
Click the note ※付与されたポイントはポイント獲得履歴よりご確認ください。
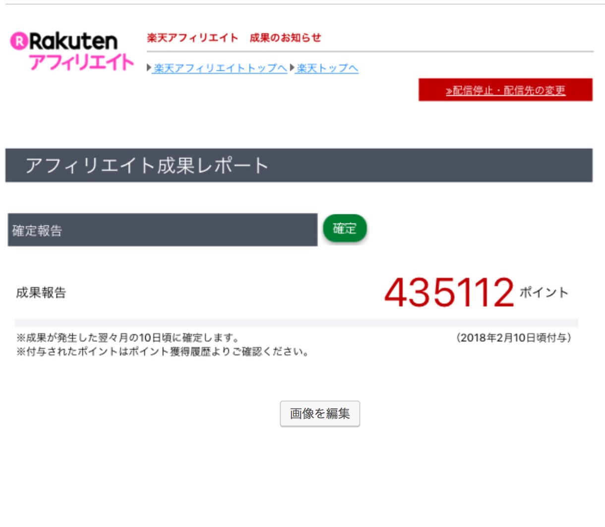tap(163, 352)
